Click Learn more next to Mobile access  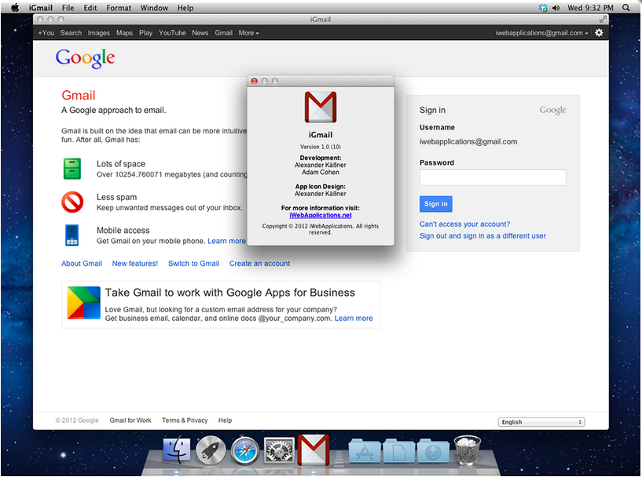coord(226,241)
